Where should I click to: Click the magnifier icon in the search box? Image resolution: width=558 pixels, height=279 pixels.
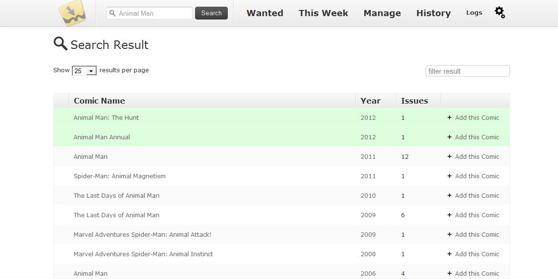112,13
